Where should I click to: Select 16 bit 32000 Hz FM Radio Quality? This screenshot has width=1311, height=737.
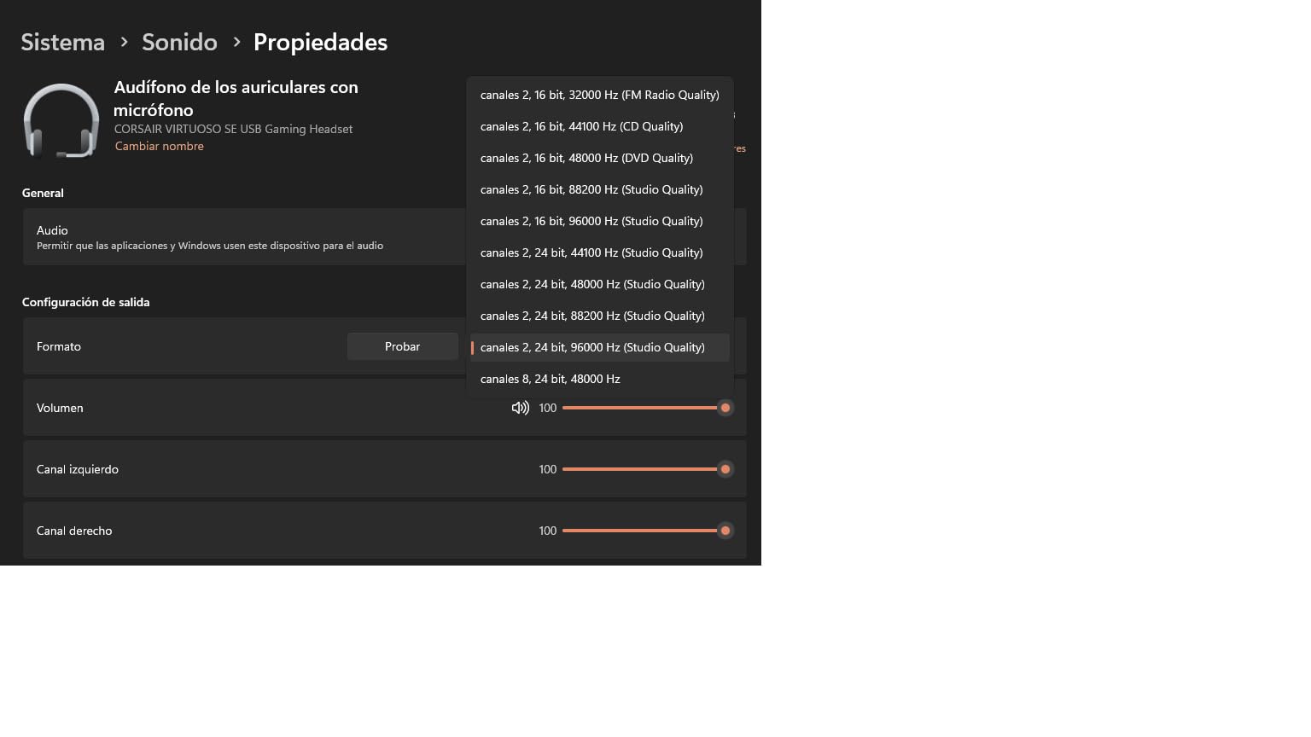pos(600,95)
